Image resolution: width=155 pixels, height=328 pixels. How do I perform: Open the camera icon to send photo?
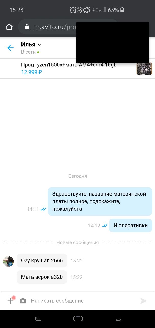(23, 301)
